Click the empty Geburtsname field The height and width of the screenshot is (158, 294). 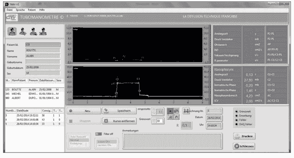tap(43, 62)
